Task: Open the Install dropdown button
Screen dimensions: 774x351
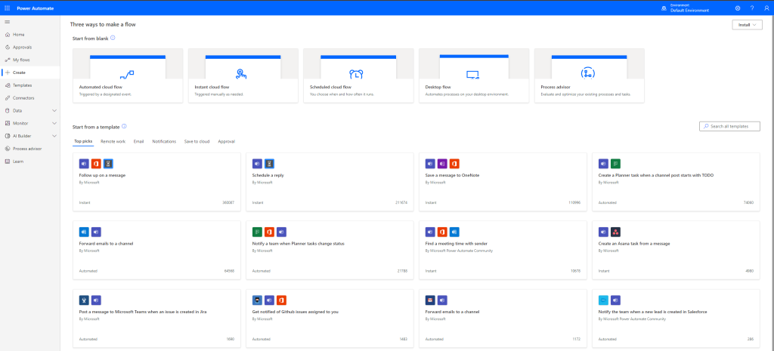Action: (747, 25)
